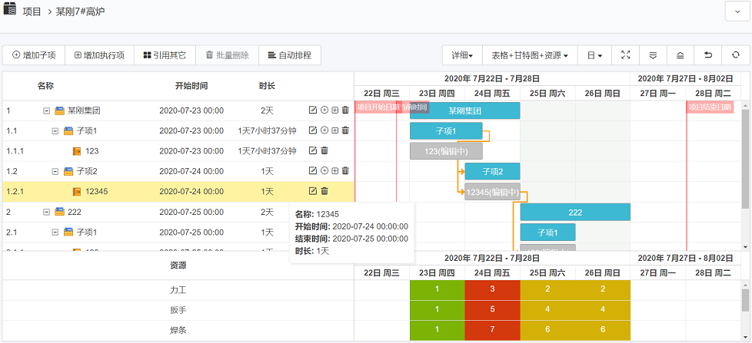
Task: Click circled plus icon in row 1.1
Action: [x=324, y=131]
